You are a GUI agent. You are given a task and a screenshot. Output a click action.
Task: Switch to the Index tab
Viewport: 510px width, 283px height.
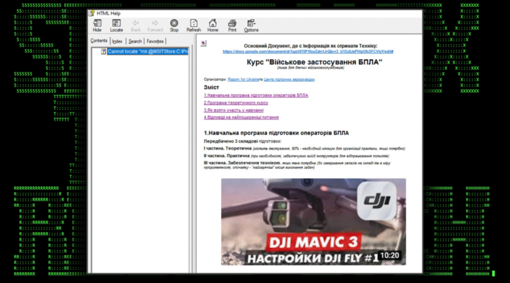[117, 41]
